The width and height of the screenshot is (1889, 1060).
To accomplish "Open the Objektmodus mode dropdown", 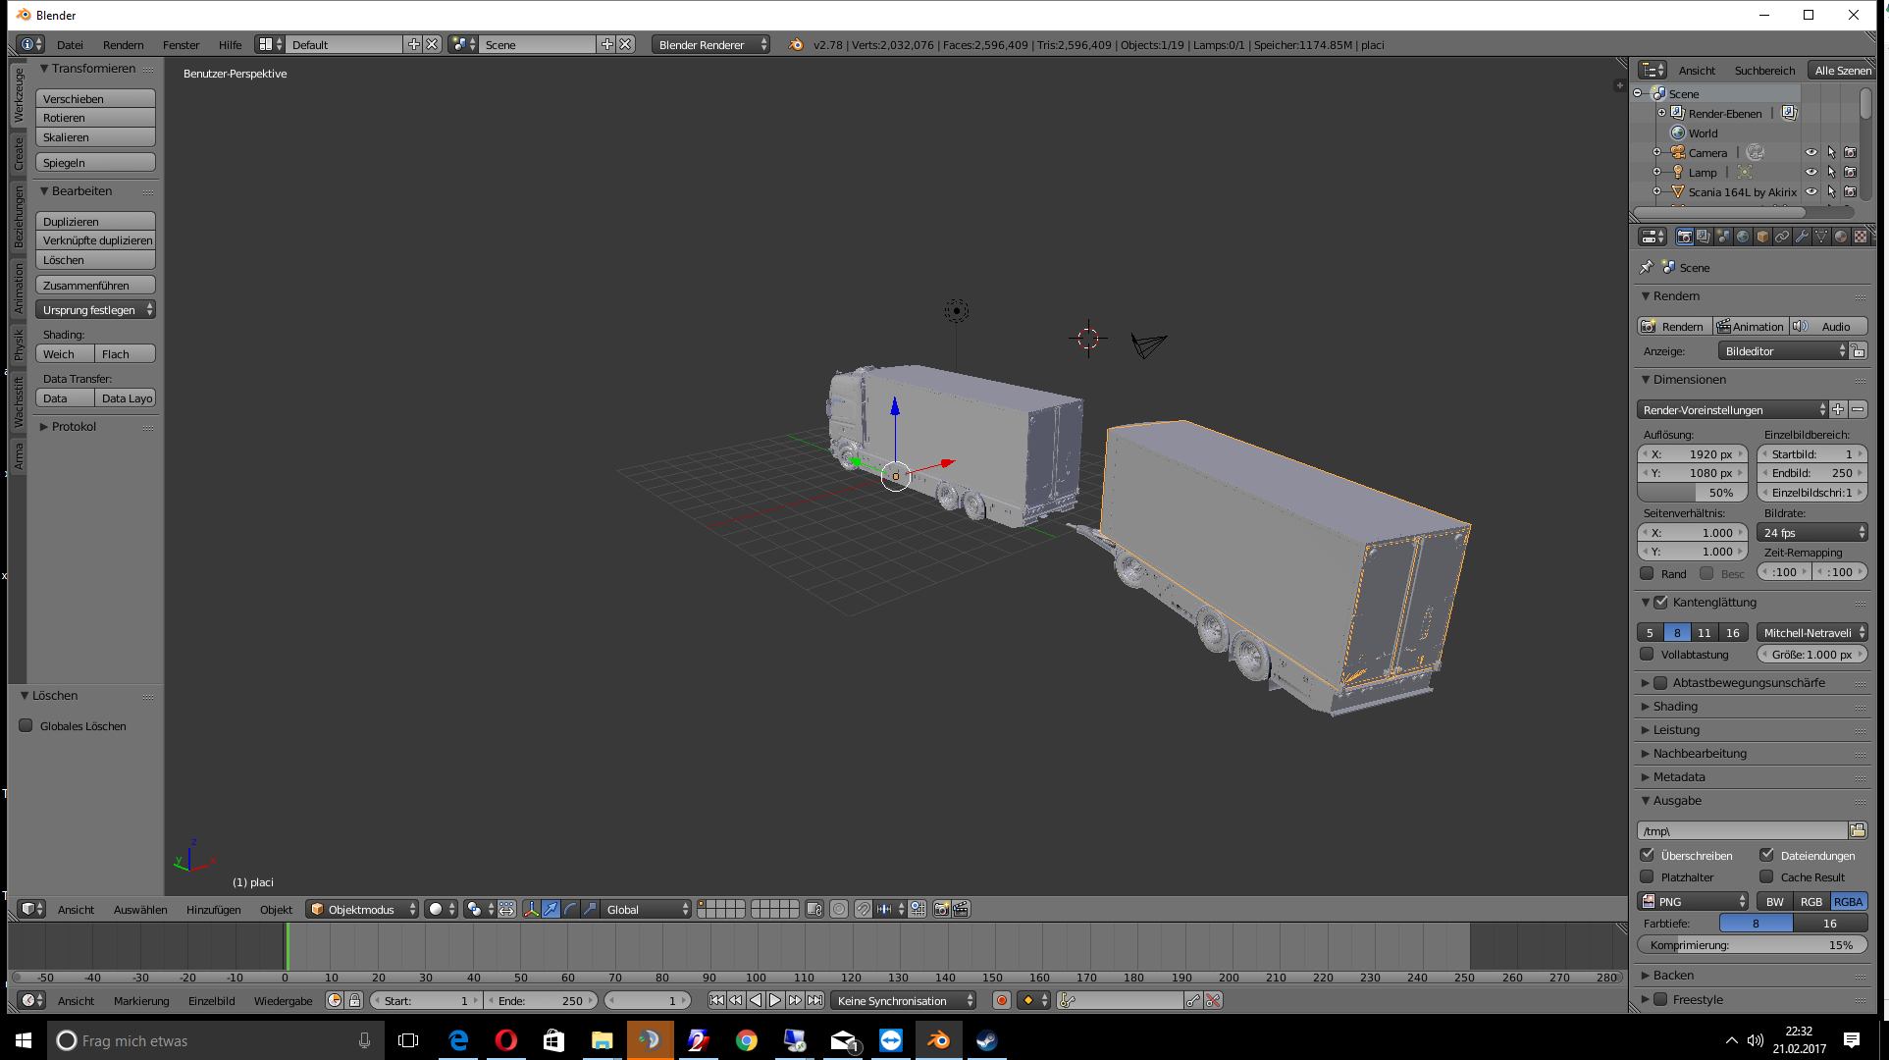I will pyautogui.click(x=362, y=909).
